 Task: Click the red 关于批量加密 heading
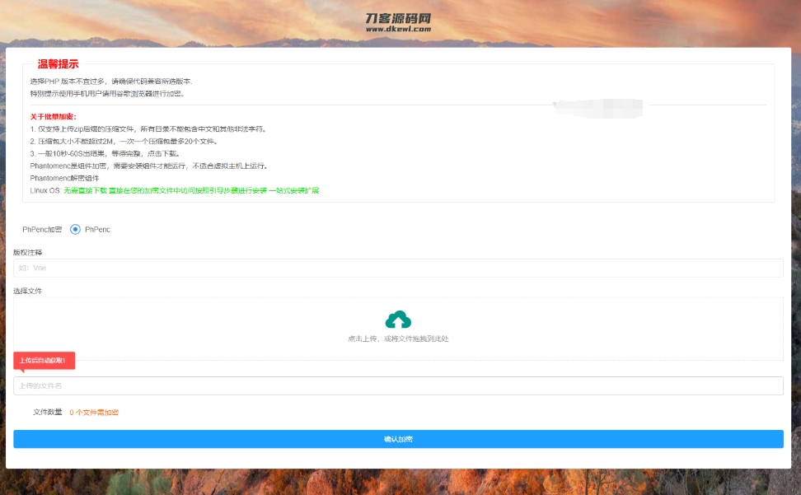click(x=53, y=117)
